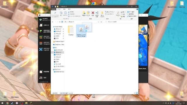
Task: Click new folder icon in title bar
Action: (58, 6)
